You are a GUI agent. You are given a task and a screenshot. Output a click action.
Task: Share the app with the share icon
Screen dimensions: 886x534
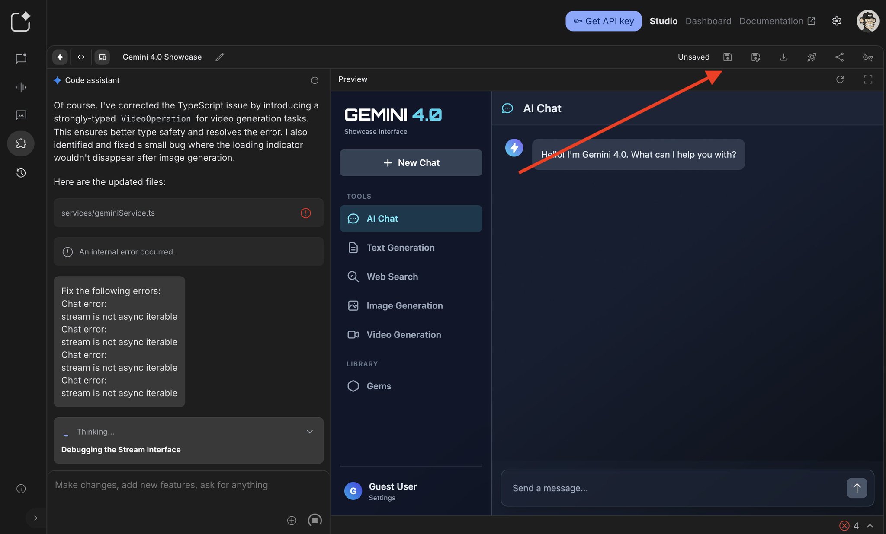point(839,57)
